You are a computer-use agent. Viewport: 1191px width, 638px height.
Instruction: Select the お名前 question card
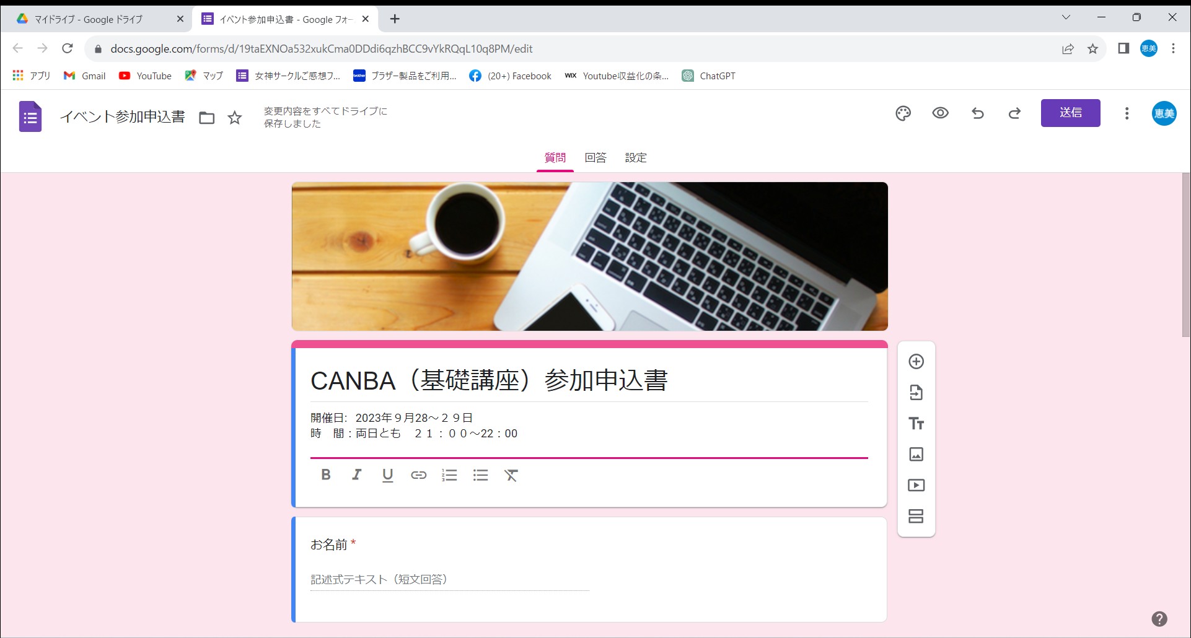pos(589,569)
